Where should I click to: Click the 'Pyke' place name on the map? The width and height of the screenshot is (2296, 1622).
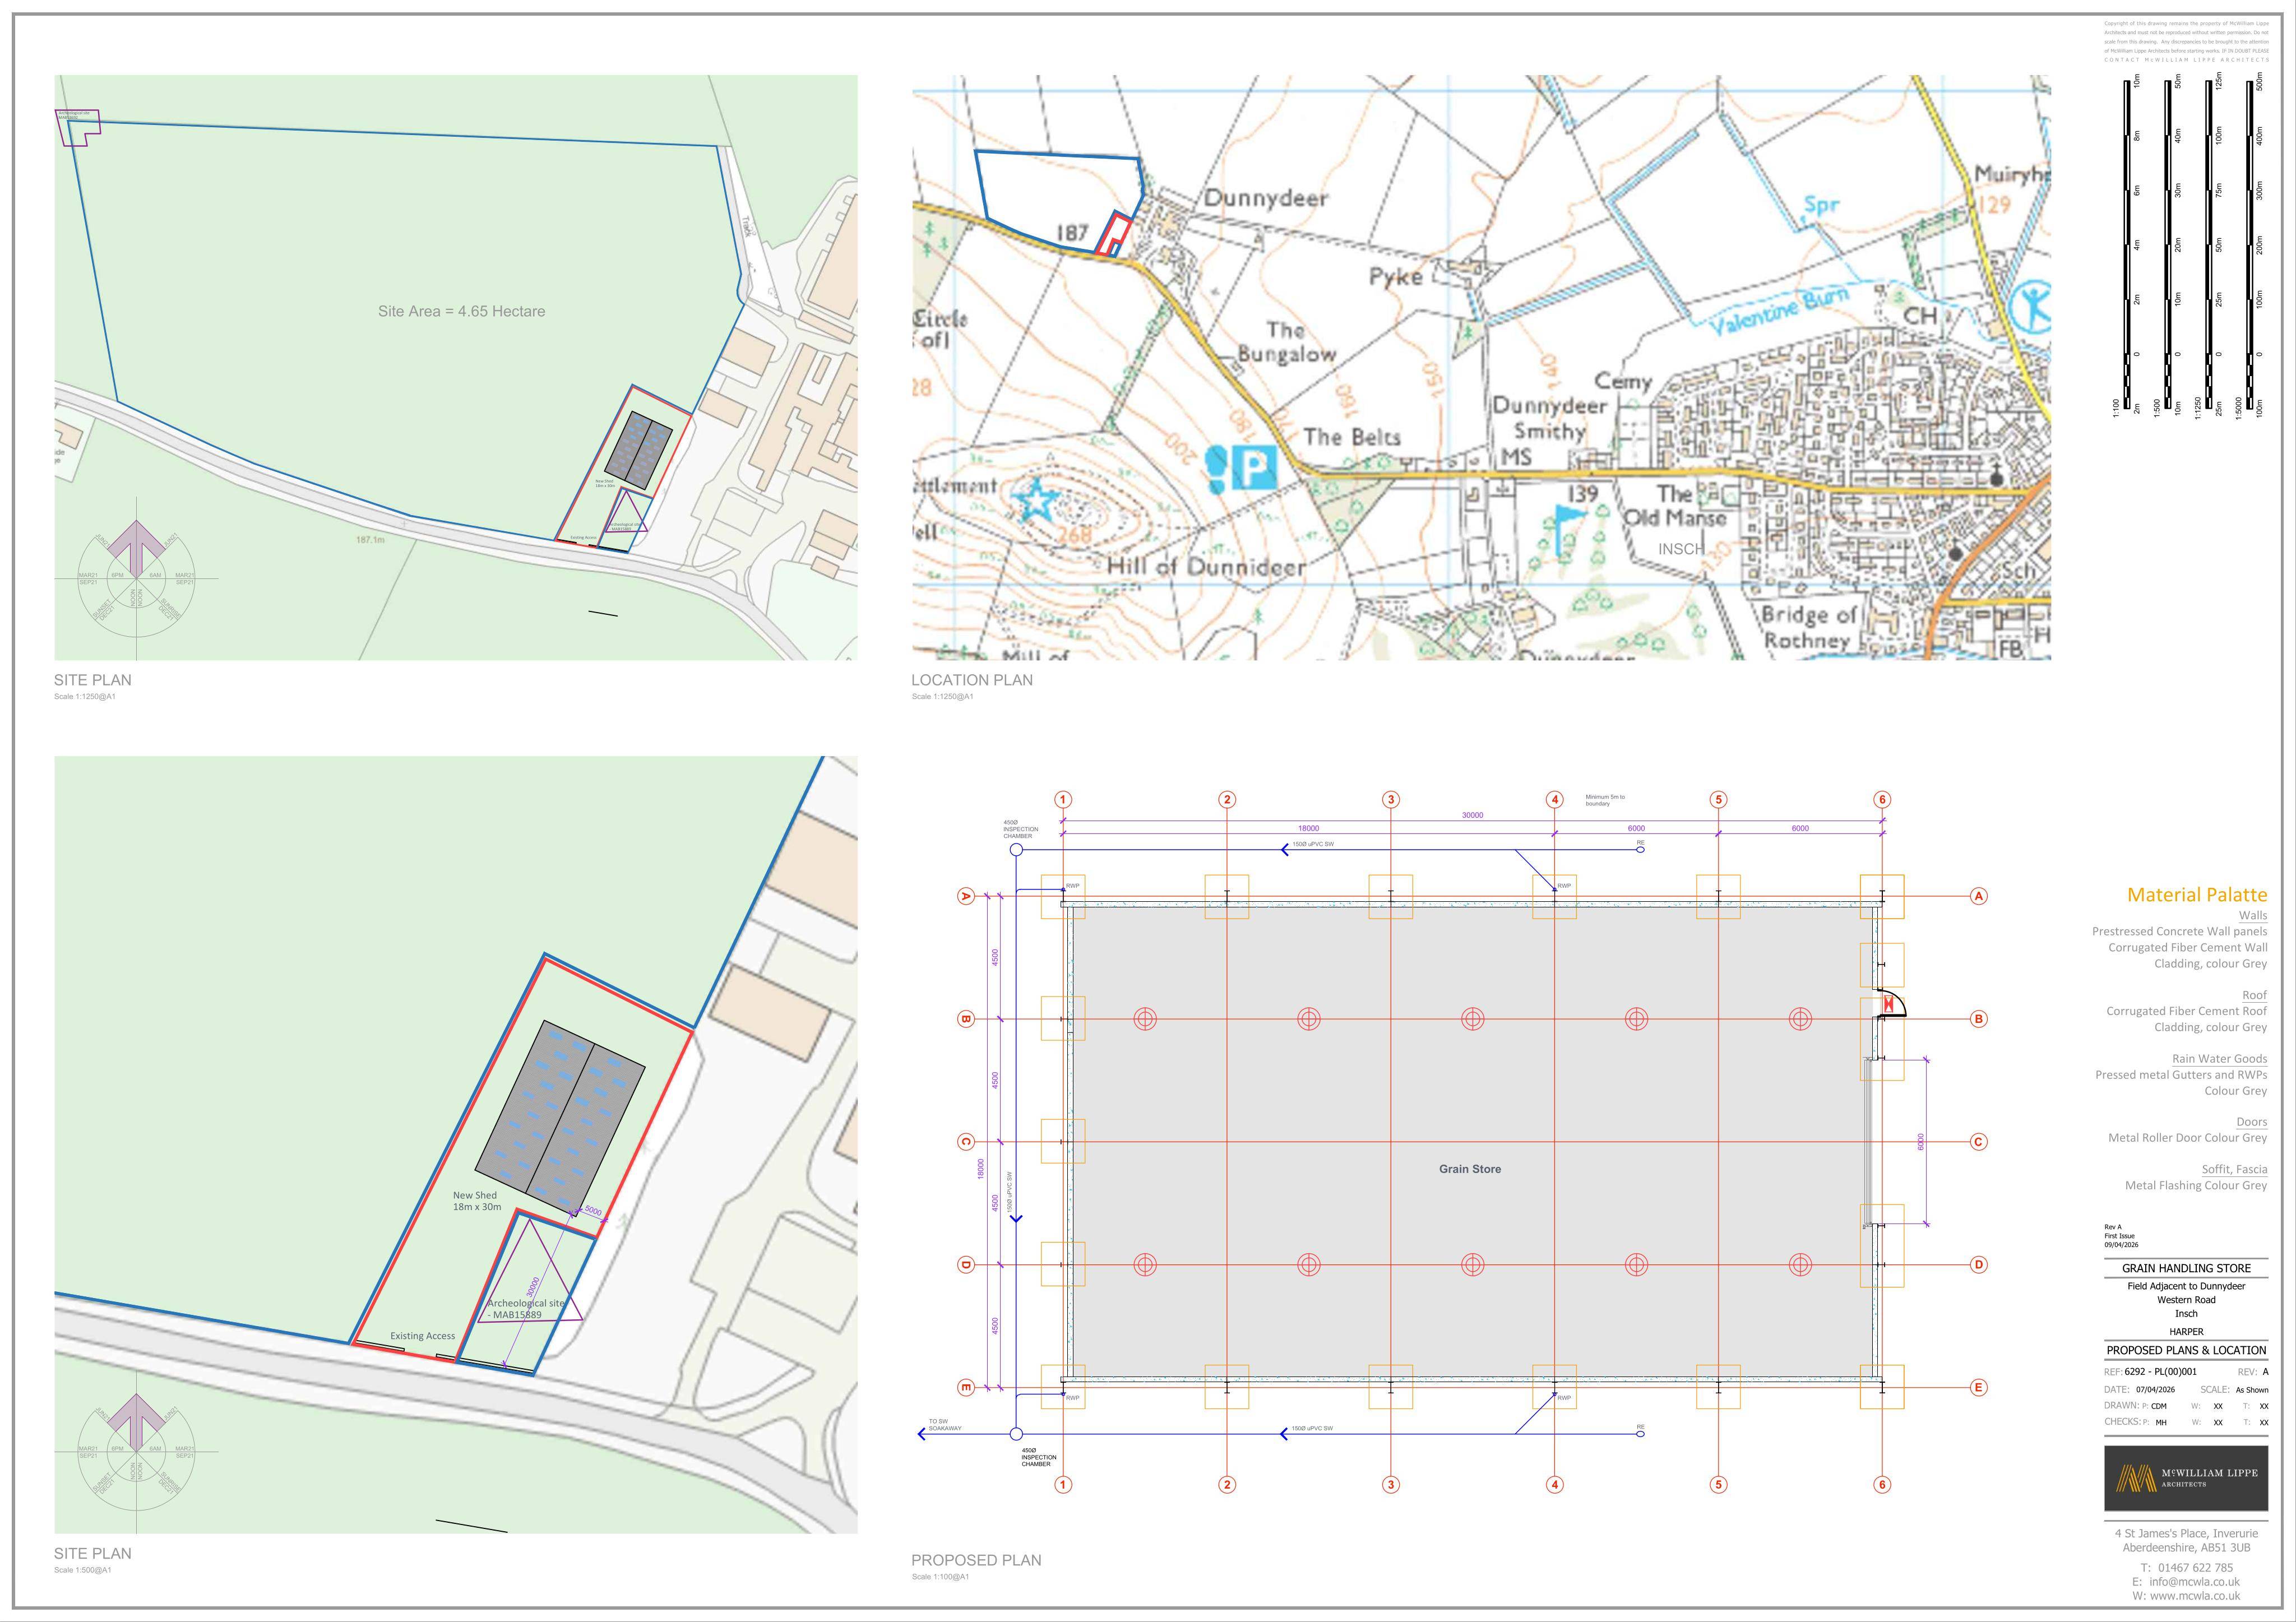click(1396, 277)
